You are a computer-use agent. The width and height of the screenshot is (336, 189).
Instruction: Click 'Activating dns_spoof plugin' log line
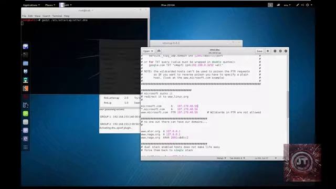115,128
